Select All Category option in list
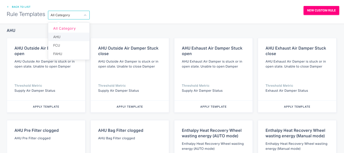The height and width of the screenshot is (153, 344). tap(64, 28)
